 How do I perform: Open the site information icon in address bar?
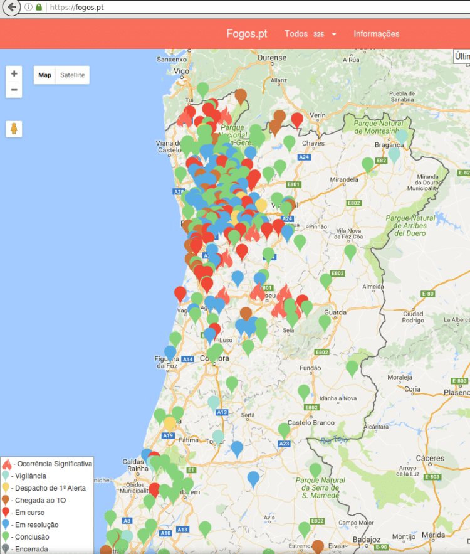tap(29, 7)
